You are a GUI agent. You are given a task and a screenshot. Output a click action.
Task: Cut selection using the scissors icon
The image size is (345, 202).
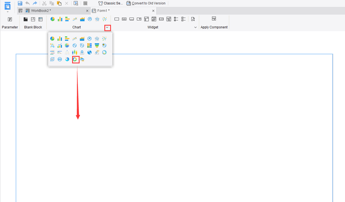[x=44, y=3]
